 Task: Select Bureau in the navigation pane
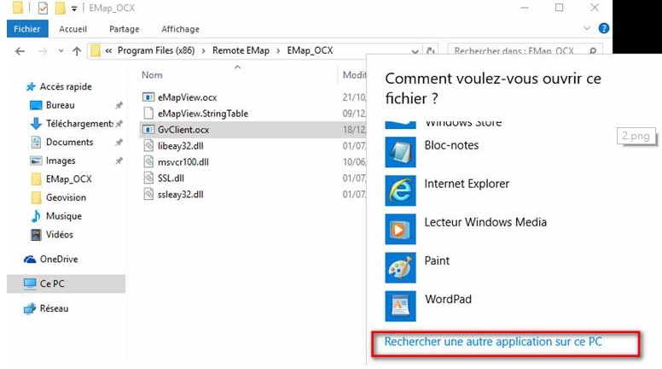click(x=61, y=105)
